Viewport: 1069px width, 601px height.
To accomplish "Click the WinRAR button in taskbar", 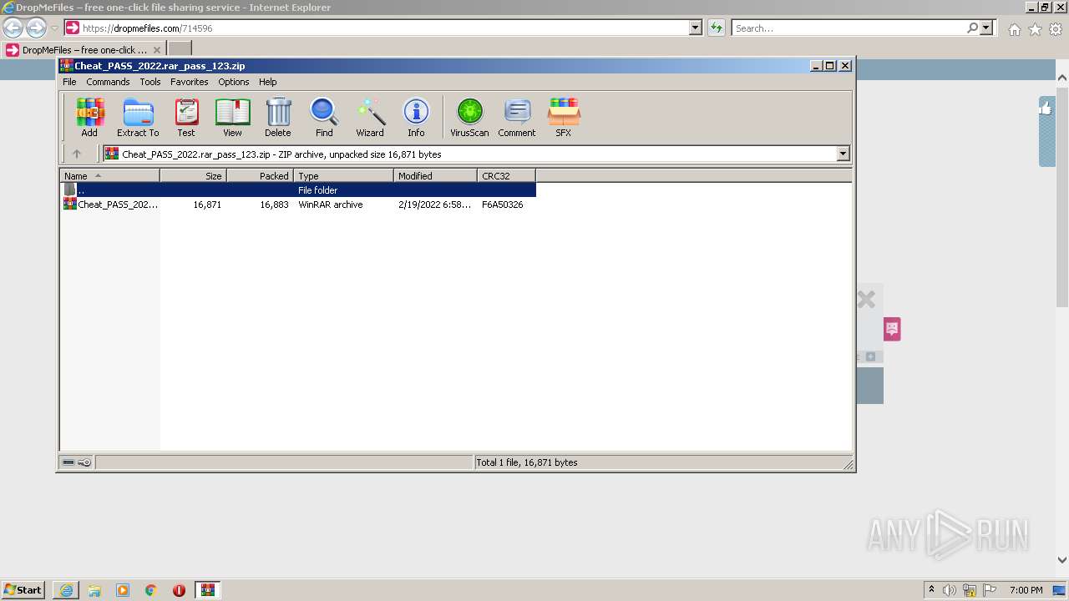I will coord(207,589).
